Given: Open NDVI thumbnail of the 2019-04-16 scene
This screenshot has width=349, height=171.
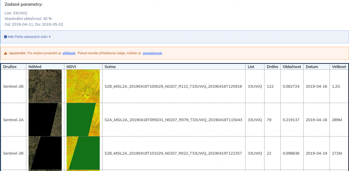Looking at the screenshot, I should point(83,86).
